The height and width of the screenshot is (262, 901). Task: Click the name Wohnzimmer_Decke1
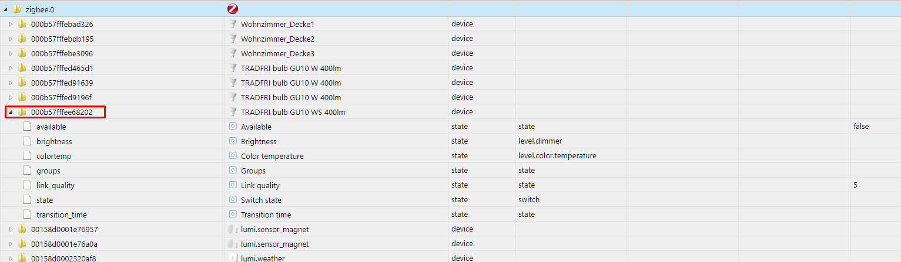click(x=277, y=24)
